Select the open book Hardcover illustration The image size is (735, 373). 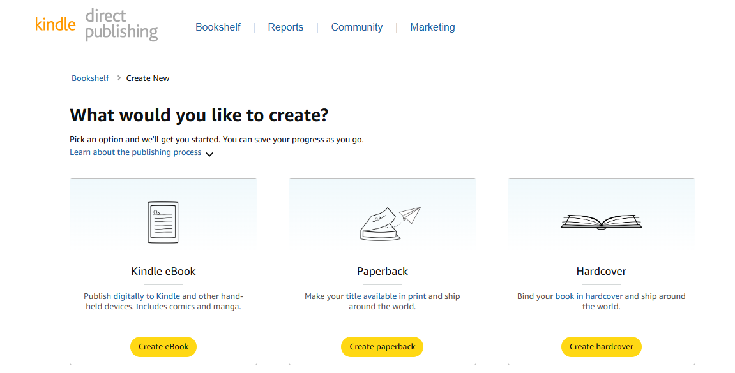coord(601,223)
